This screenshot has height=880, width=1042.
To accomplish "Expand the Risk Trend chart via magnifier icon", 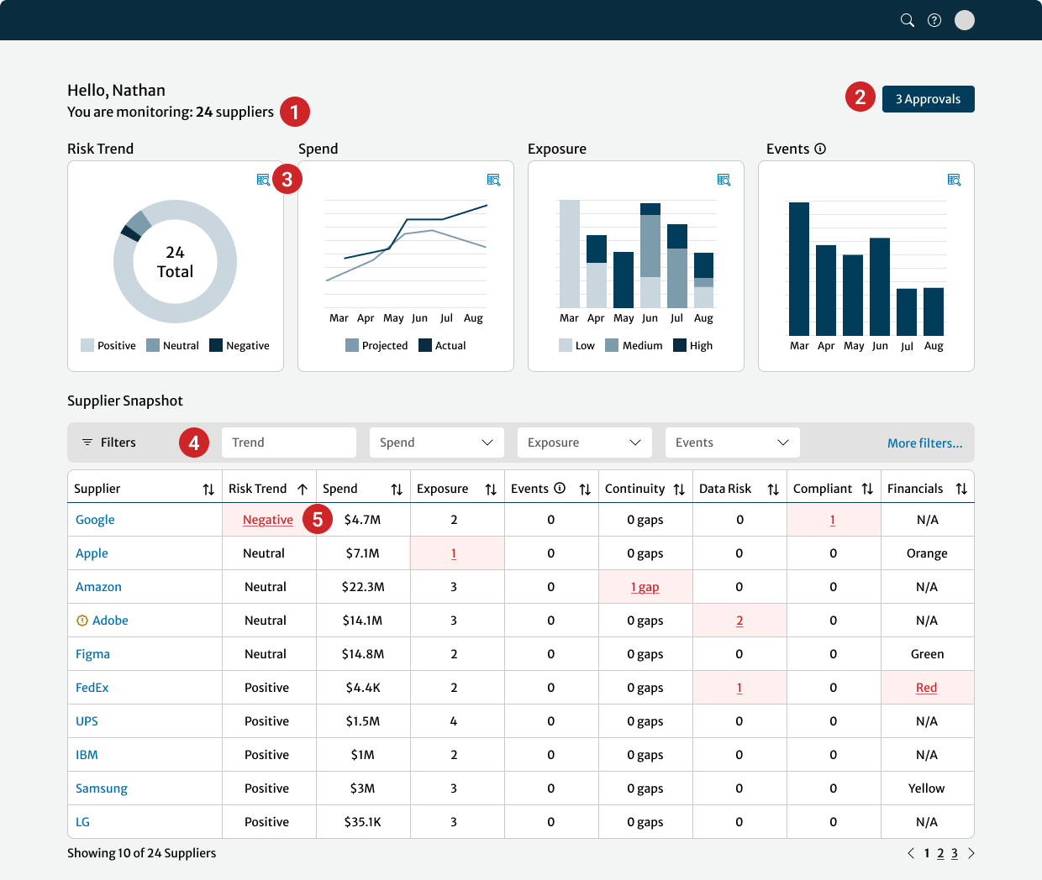I will pos(264,180).
